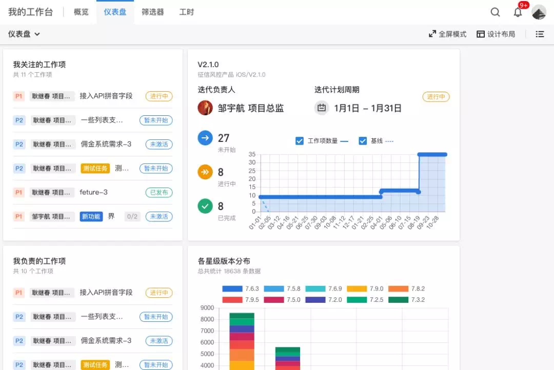This screenshot has height=370, width=554.
Task: Click the 7.3.2 legend color swatch
Action: click(x=398, y=300)
